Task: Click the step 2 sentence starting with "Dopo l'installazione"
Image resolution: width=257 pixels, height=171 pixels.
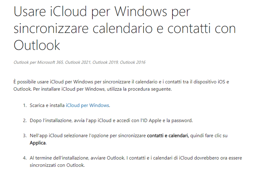Action: point(111,121)
